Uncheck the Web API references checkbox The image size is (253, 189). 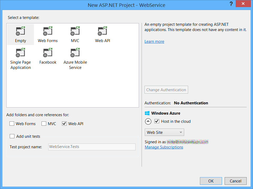64,124
